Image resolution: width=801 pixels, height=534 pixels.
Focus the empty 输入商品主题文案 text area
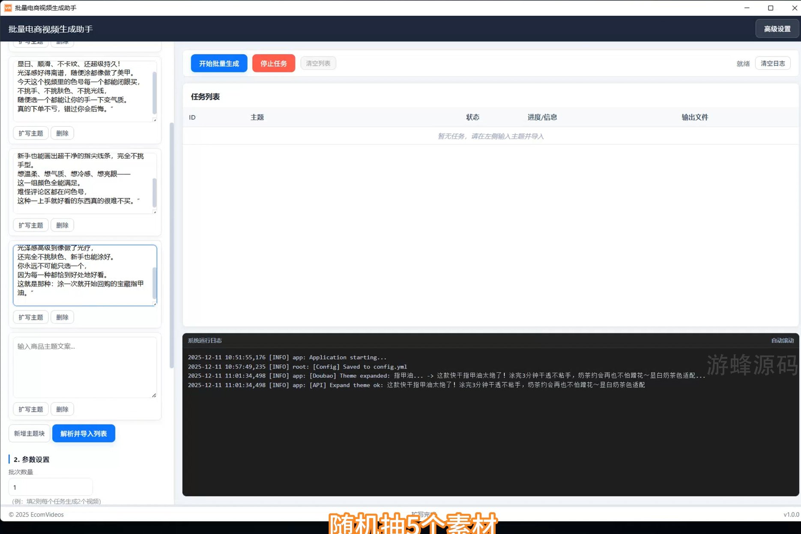pyautogui.click(x=85, y=367)
